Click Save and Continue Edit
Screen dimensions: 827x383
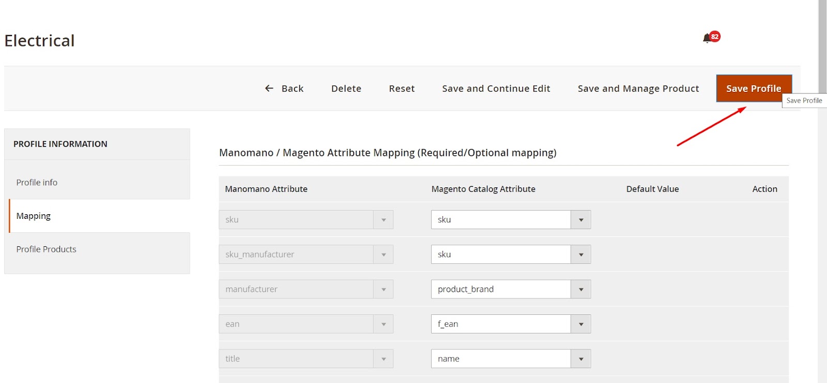coord(496,88)
